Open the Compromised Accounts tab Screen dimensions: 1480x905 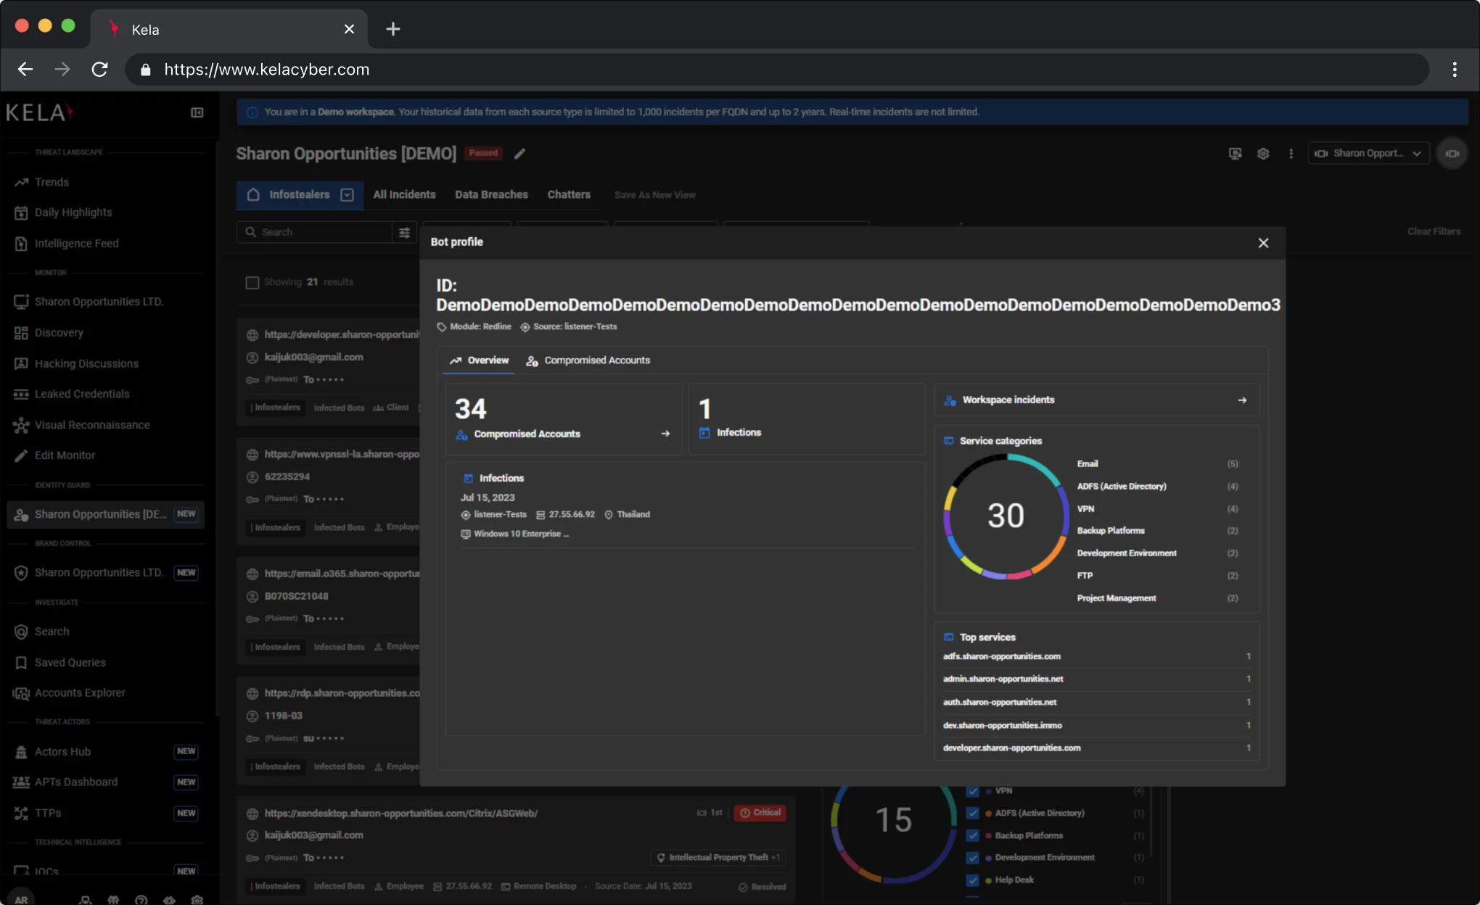(x=588, y=360)
